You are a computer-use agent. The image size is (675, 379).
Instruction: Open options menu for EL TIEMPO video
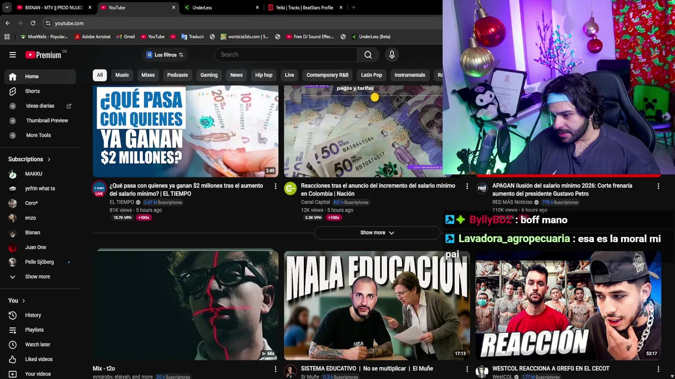(275, 186)
